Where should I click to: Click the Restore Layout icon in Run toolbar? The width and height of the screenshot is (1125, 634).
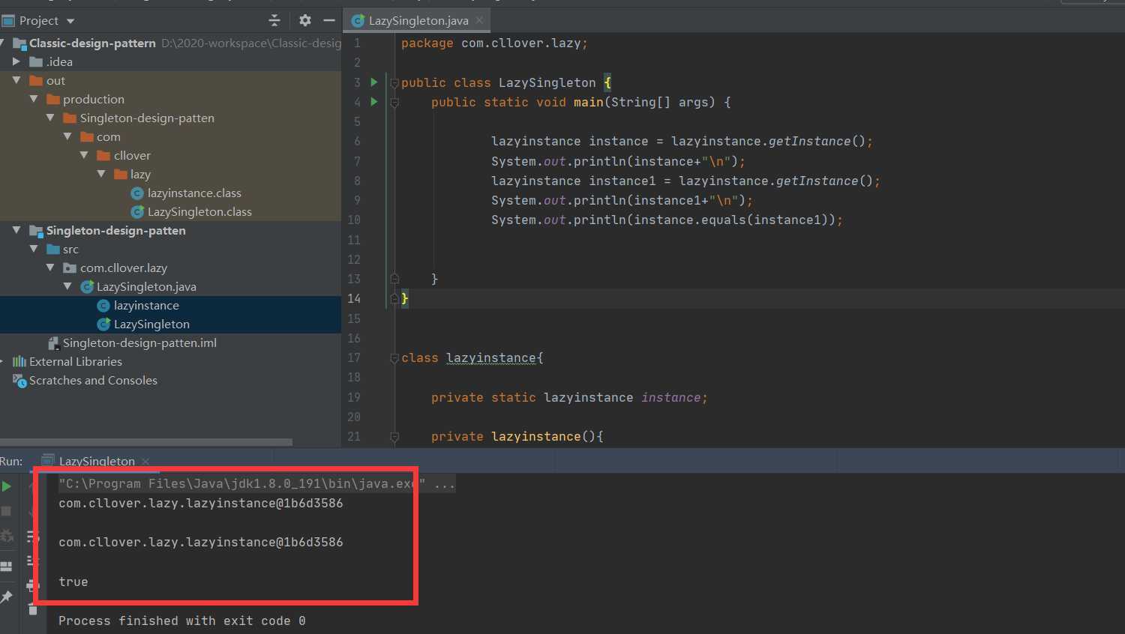pos(7,567)
